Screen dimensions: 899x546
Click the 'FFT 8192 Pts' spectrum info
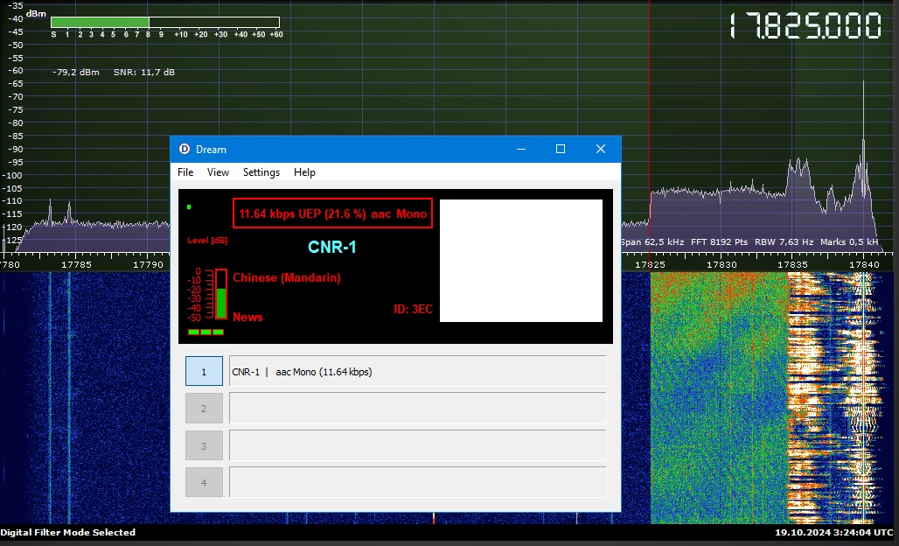719,242
